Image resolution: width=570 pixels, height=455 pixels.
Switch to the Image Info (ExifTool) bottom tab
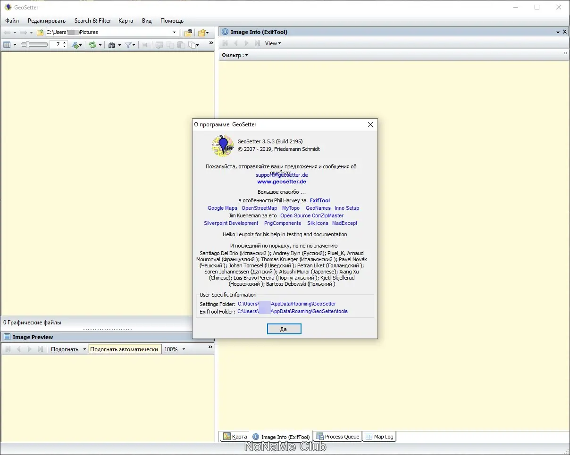coord(281,437)
